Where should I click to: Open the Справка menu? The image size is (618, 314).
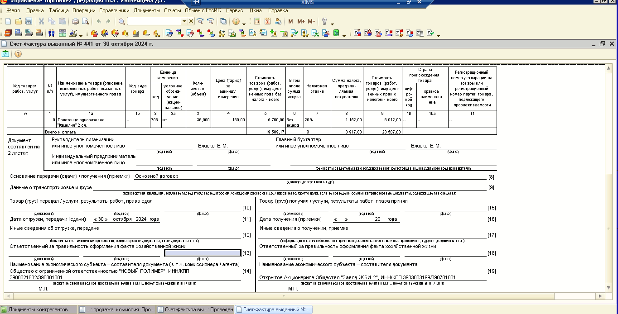(278, 10)
